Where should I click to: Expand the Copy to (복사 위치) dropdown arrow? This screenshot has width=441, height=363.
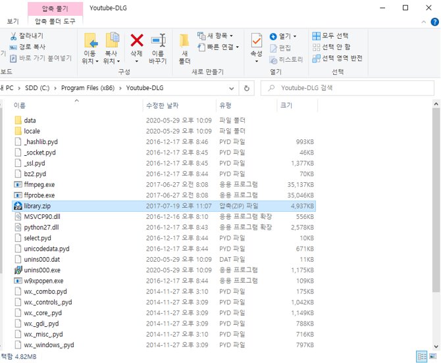click(x=118, y=61)
